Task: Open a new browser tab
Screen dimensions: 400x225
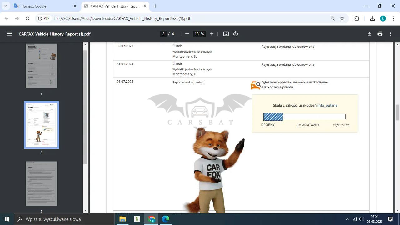Action: (x=155, y=6)
